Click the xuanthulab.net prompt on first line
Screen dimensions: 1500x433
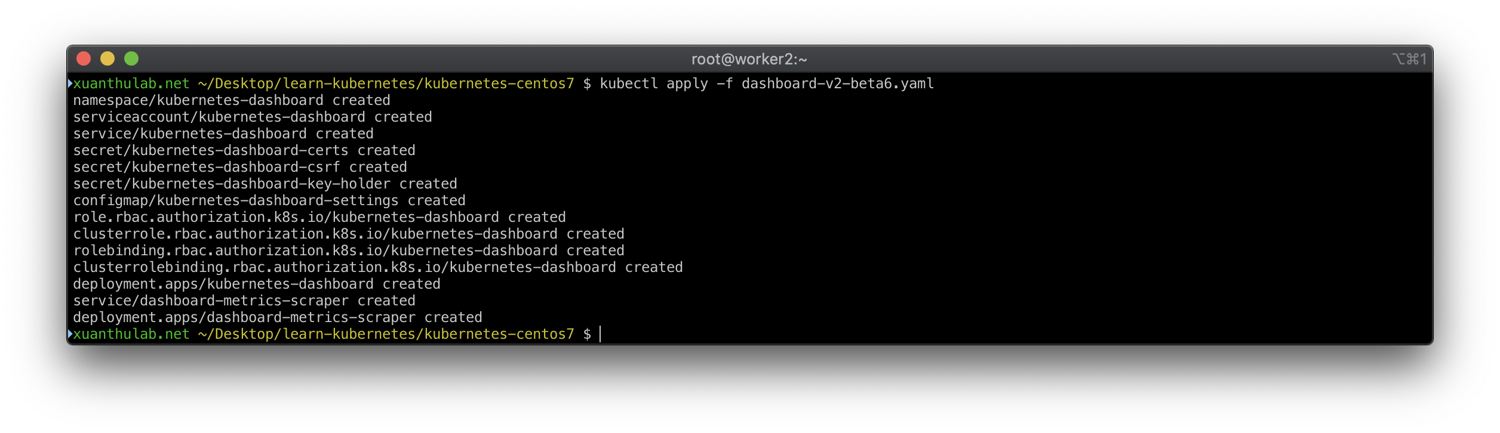tap(131, 83)
